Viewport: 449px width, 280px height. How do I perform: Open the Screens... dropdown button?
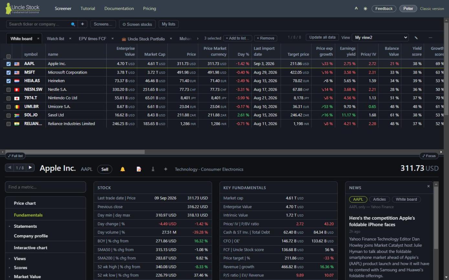pyautogui.click(x=103, y=24)
